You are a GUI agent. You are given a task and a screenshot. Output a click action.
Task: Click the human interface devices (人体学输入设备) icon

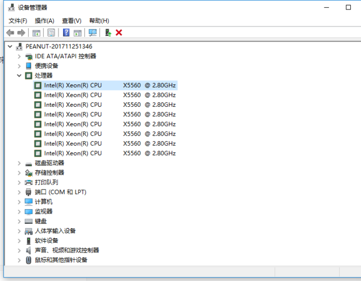29,232
